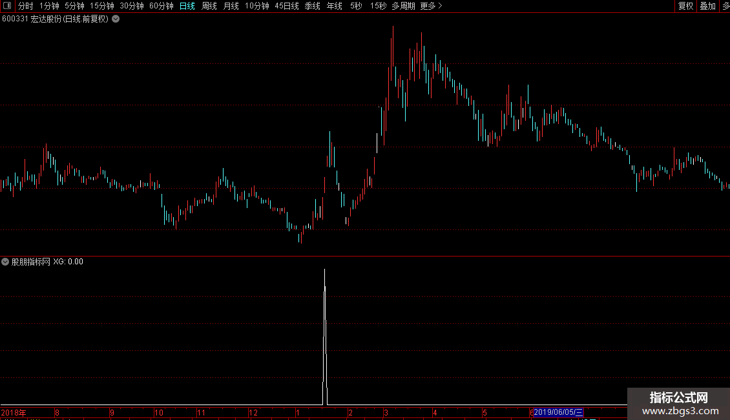Screen dimensions: 730x420
Task: Click the 600331 宏达股份 chart title
Action: click(x=55, y=19)
